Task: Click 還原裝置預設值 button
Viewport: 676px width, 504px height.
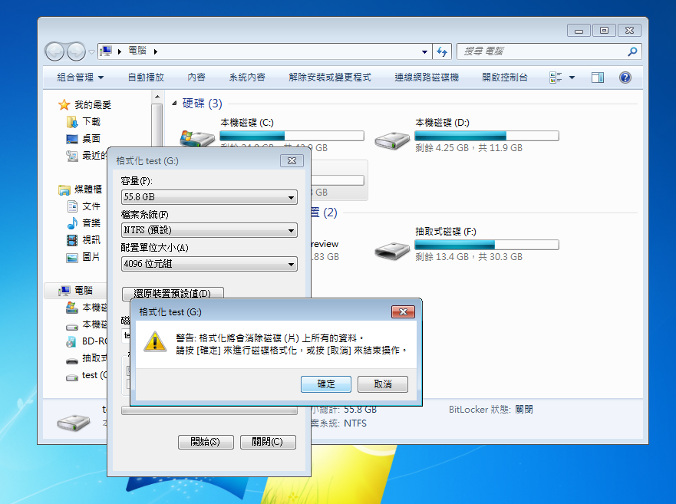Action: [173, 293]
